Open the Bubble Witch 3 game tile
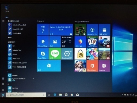Screen dimensions: 137x103 (x=92, y=54)
